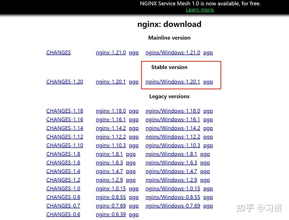289x220 pixels.
Task: Open CHANGES-1.20 changelog
Action: click(64, 82)
